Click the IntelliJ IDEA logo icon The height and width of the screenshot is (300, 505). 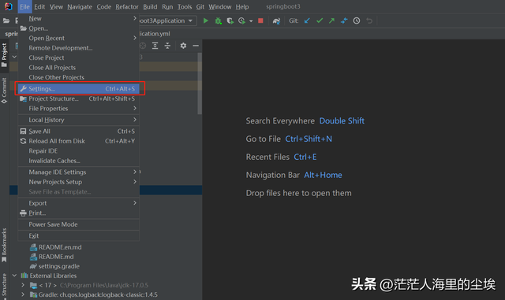tap(9, 6)
